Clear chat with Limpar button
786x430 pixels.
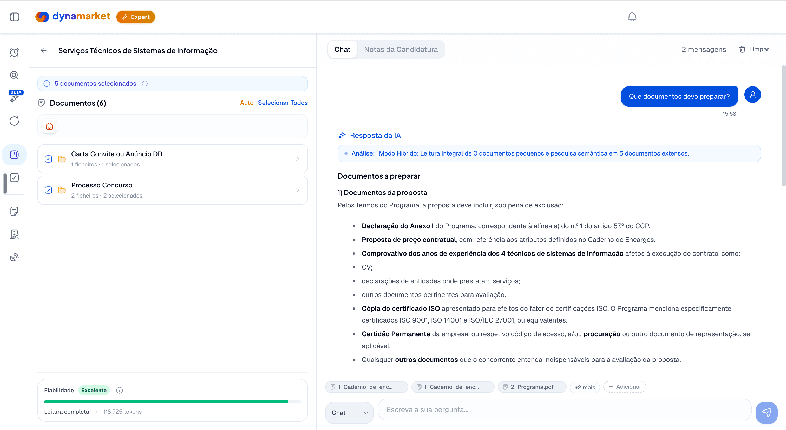coord(754,49)
